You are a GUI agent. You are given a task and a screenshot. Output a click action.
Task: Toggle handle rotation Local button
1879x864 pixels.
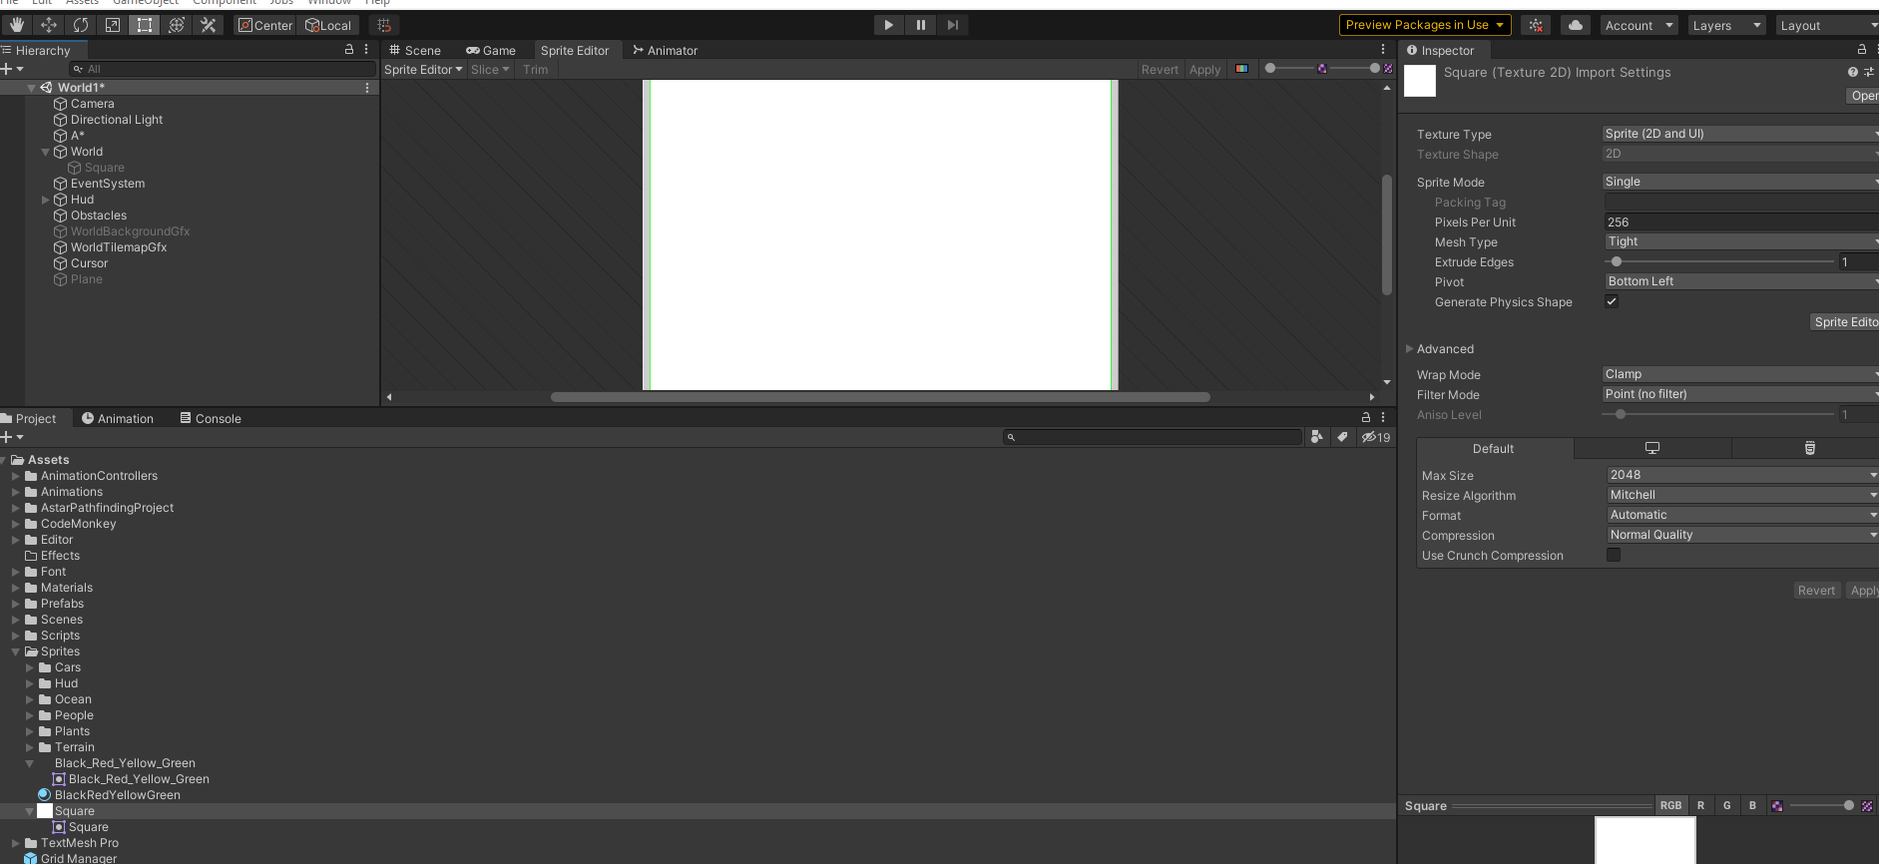point(328,25)
